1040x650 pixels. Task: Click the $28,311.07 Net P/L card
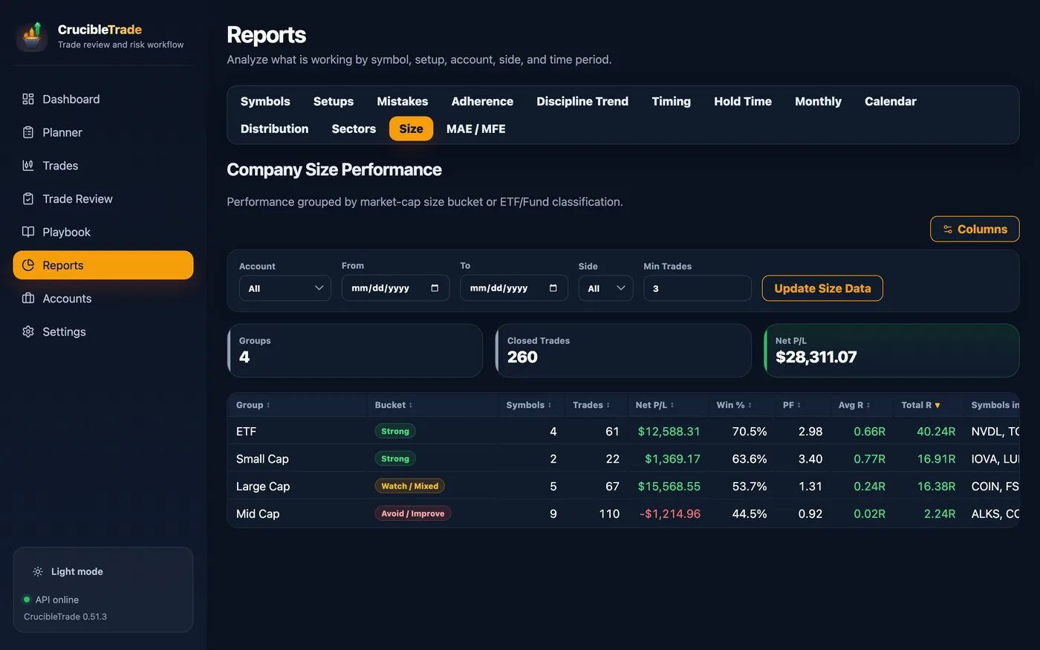click(891, 351)
